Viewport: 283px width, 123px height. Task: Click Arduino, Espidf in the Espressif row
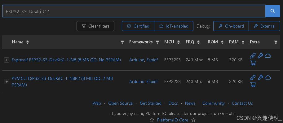(x=144, y=60)
